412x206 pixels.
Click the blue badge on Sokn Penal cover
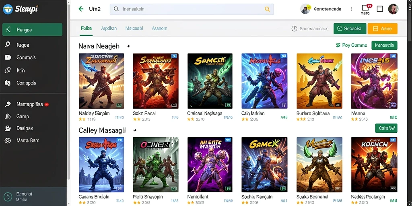[174, 56]
